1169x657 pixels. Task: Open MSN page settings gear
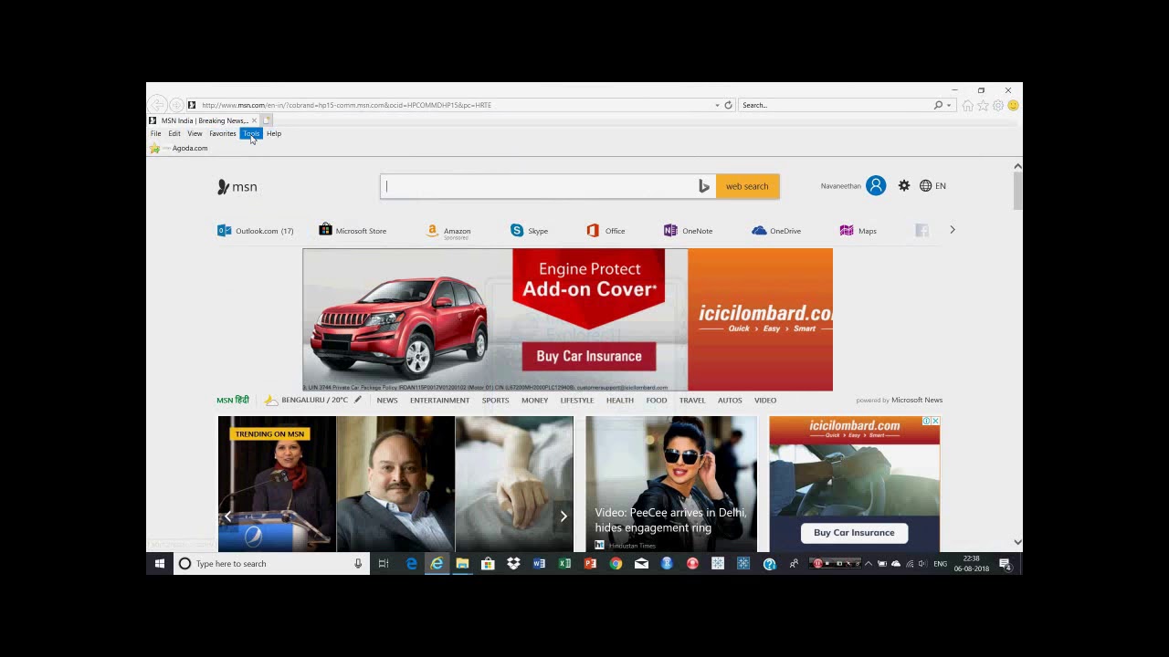pyautogui.click(x=904, y=186)
